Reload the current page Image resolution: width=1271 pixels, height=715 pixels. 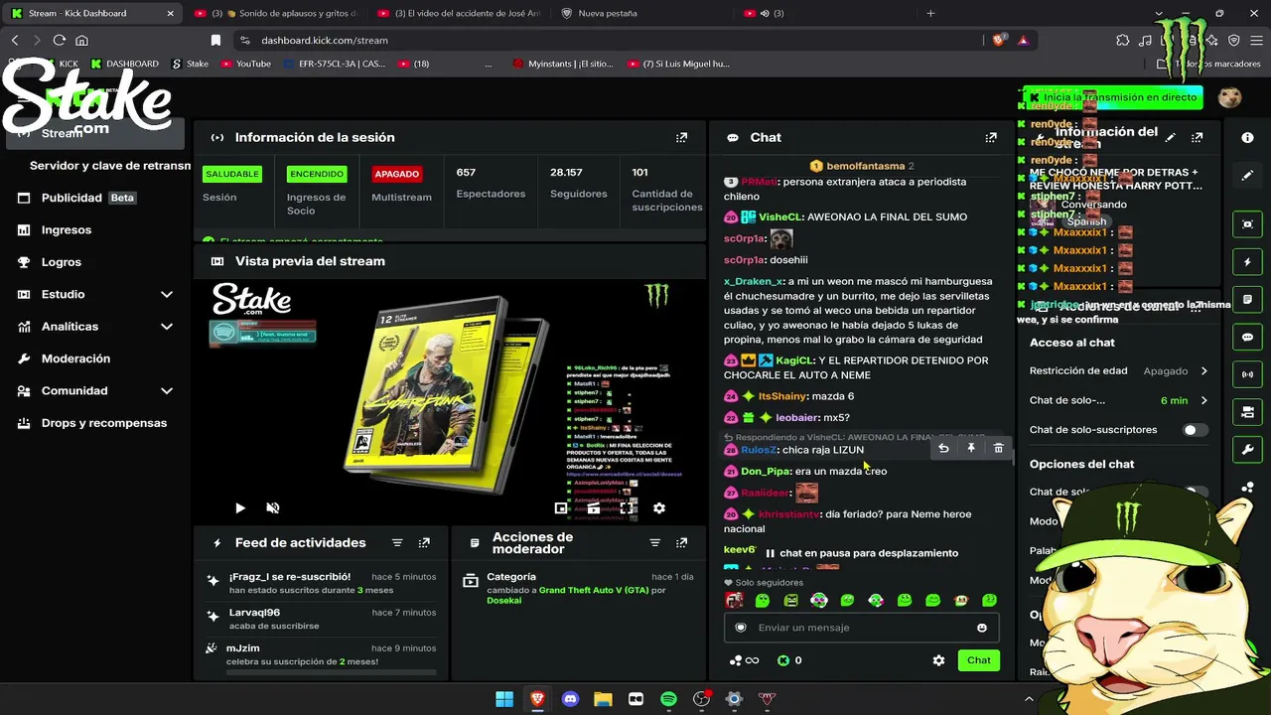tap(60, 41)
